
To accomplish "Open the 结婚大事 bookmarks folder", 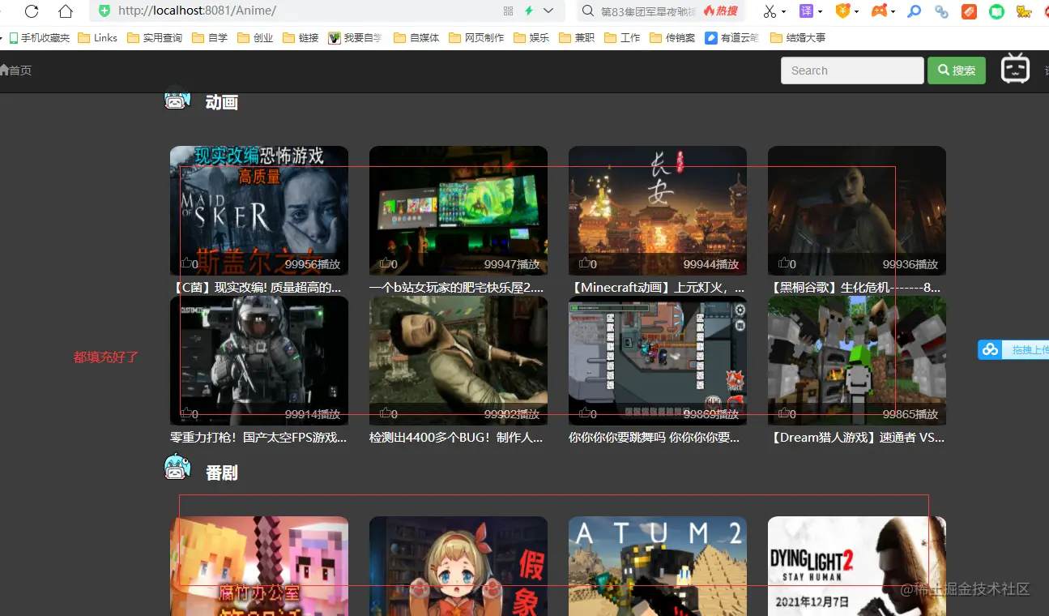I will pyautogui.click(x=798, y=38).
